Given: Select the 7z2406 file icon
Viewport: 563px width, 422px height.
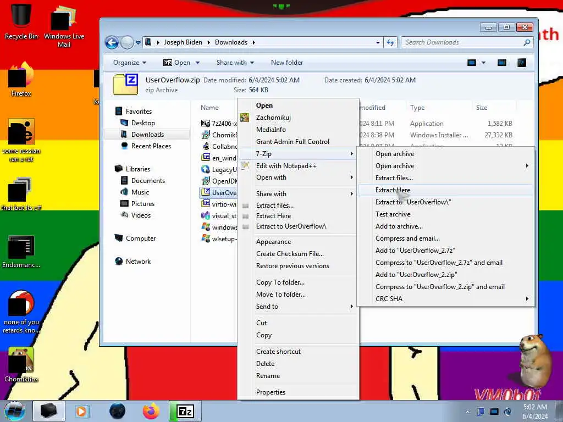Looking at the screenshot, I should point(206,124).
